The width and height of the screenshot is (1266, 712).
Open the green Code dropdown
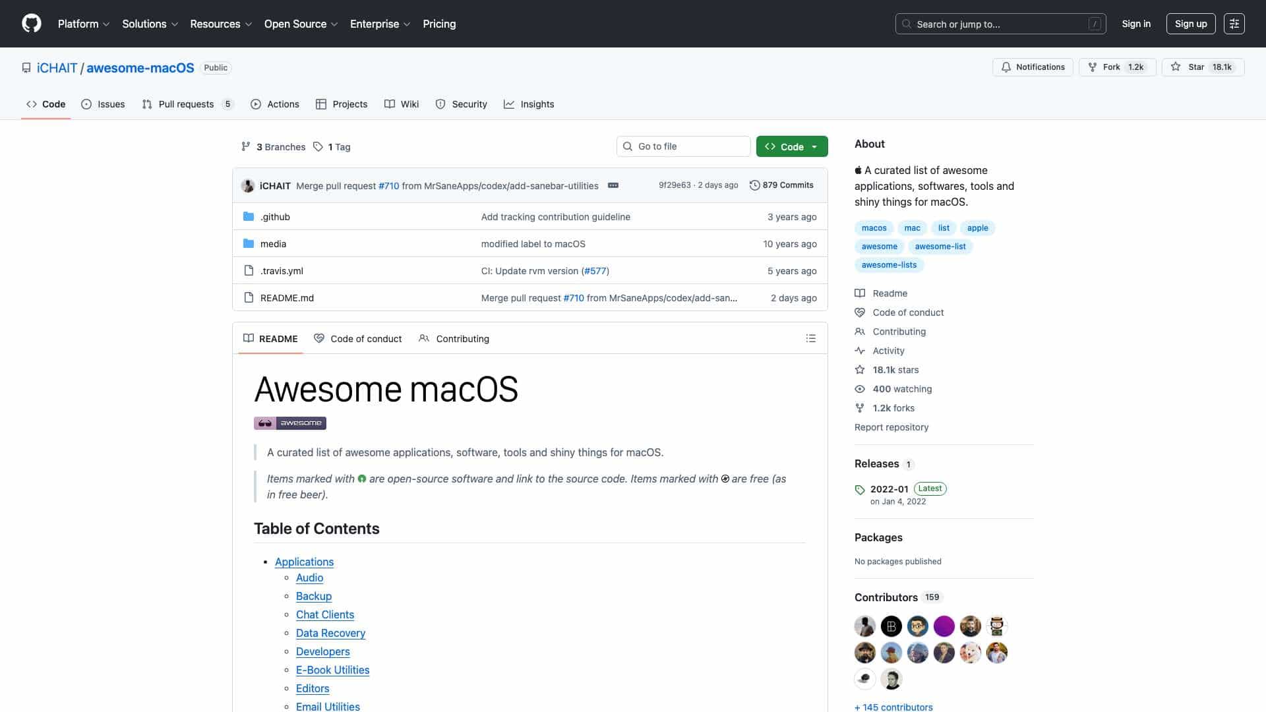(x=791, y=146)
